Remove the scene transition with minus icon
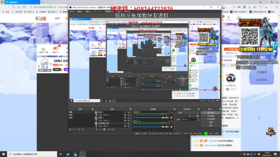 coord(194,116)
